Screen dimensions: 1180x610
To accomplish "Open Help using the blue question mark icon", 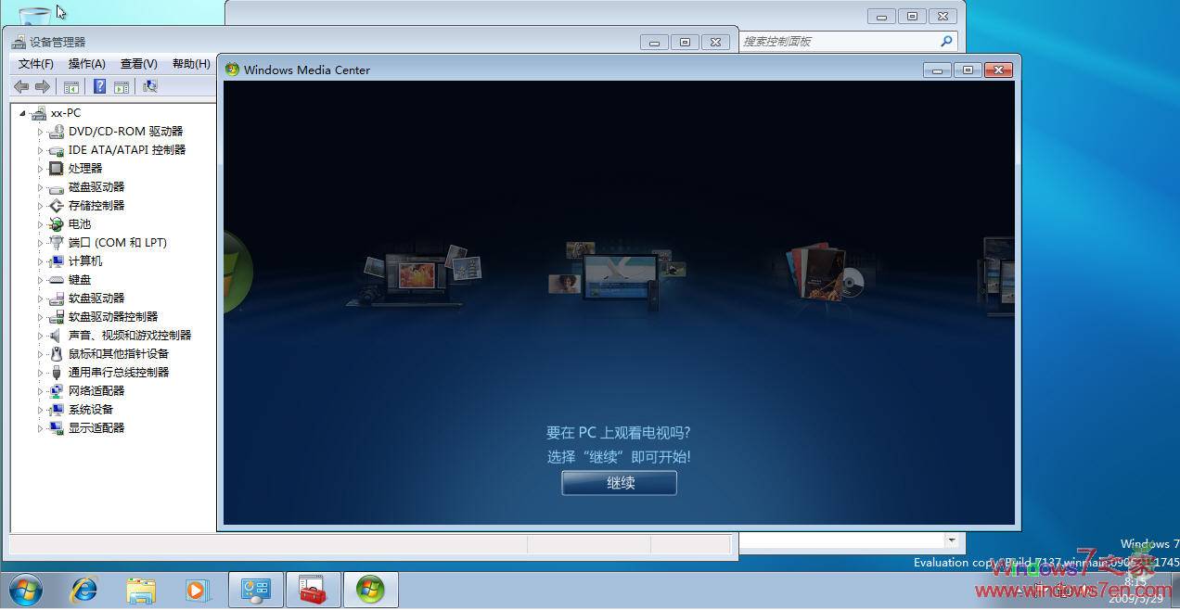I will pos(99,86).
